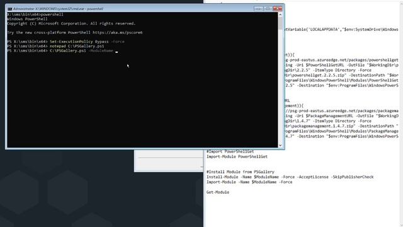Click '#Install Module from PSGallery' comment in Notepad
The height and width of the screenshot is (227, 403).
[x=241, y=172]
